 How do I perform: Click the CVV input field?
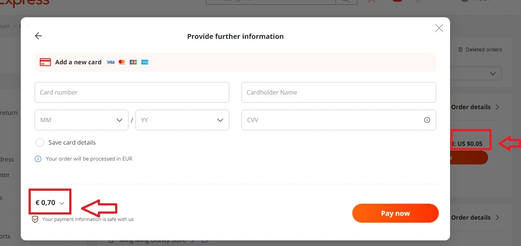pyautogui.click(x=339, y=120)
